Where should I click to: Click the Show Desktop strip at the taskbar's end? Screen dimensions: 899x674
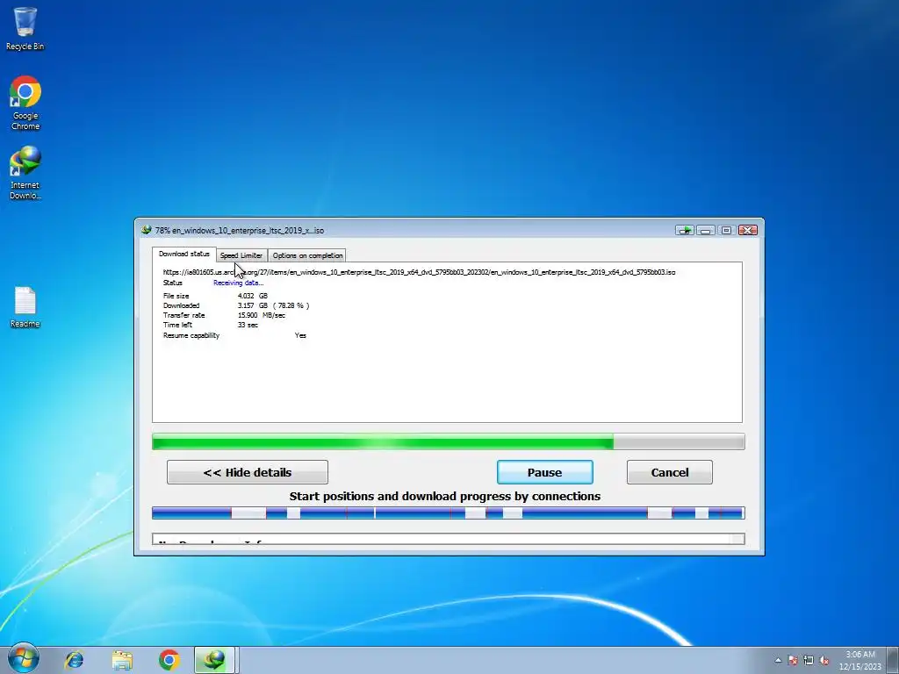(x=893, y=660)
